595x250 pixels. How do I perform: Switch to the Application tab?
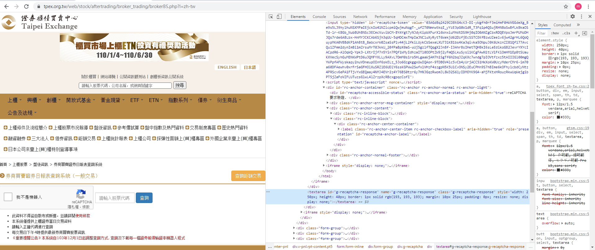(x=433, y=17)
